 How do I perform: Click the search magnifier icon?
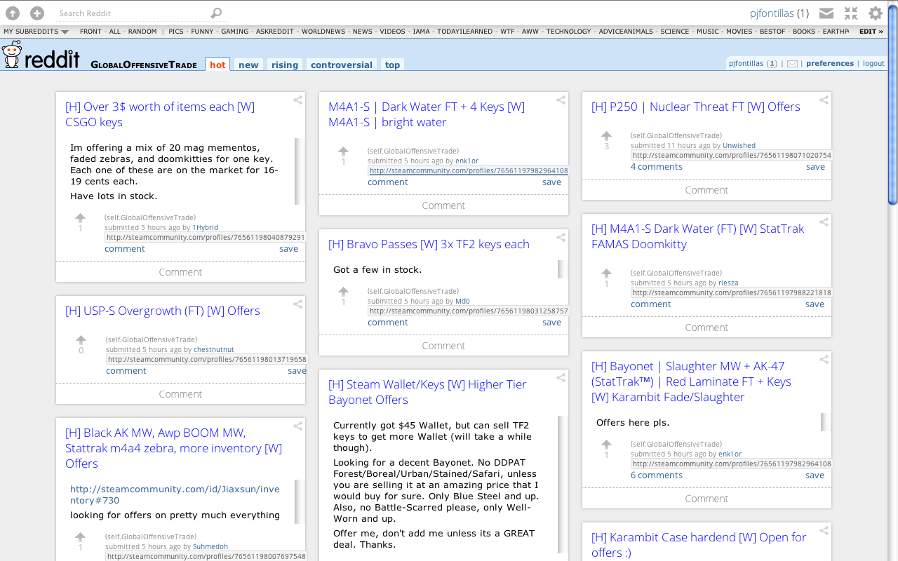pos(216,13)
